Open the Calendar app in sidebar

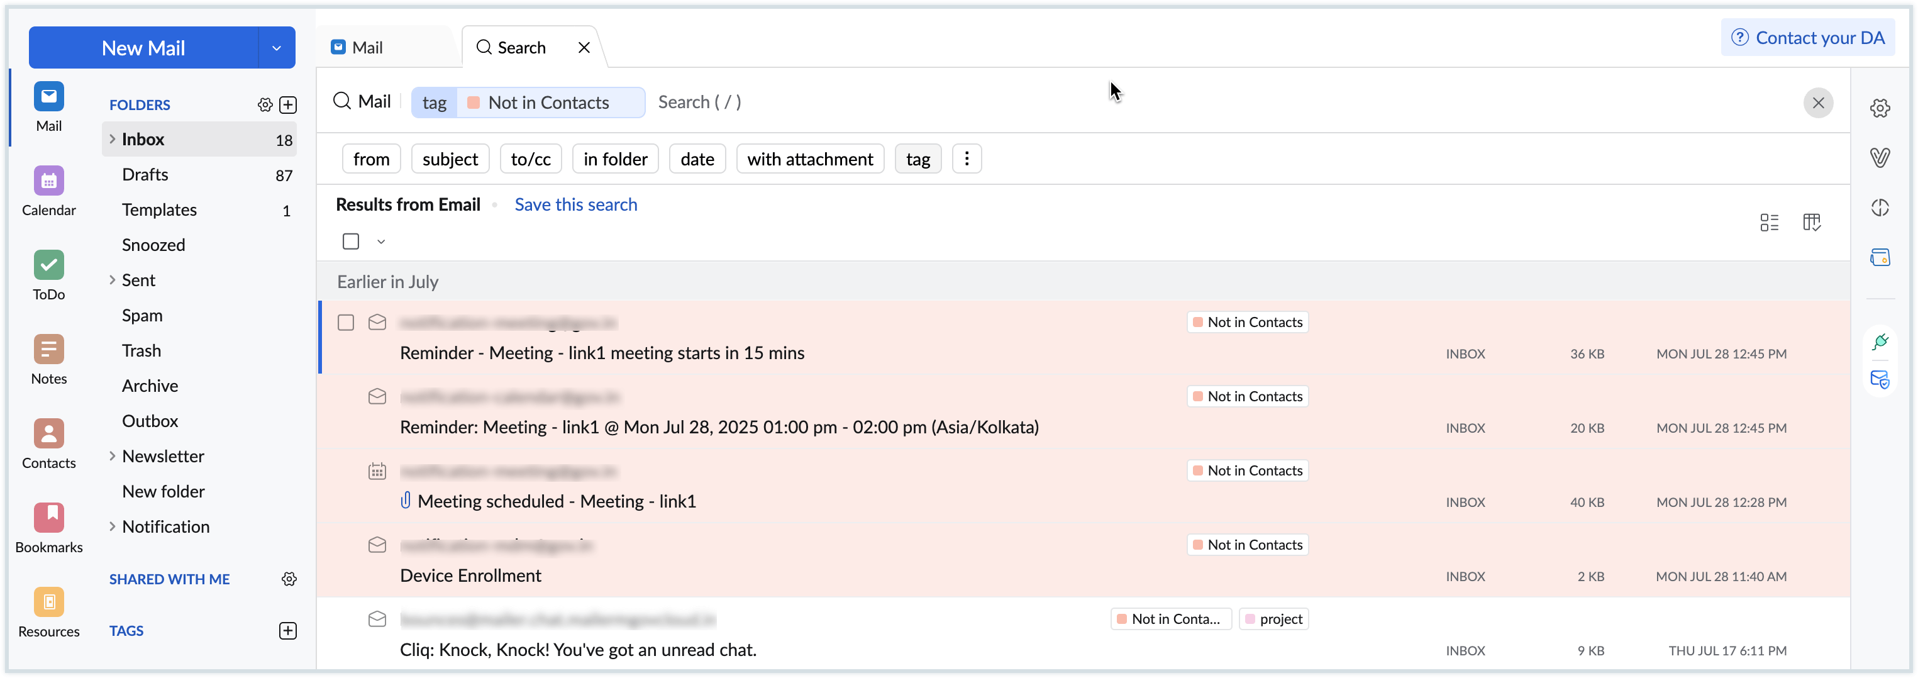coord(48,181)
